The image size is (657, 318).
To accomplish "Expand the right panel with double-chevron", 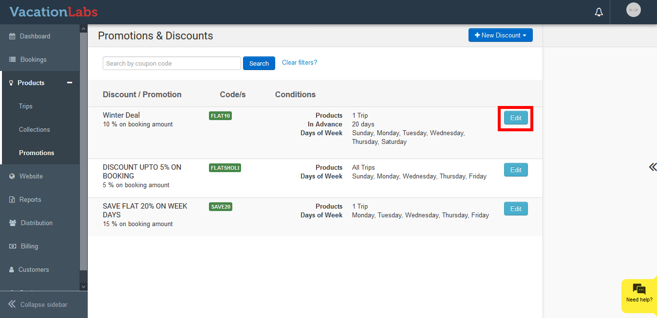I will coord(653,167).
